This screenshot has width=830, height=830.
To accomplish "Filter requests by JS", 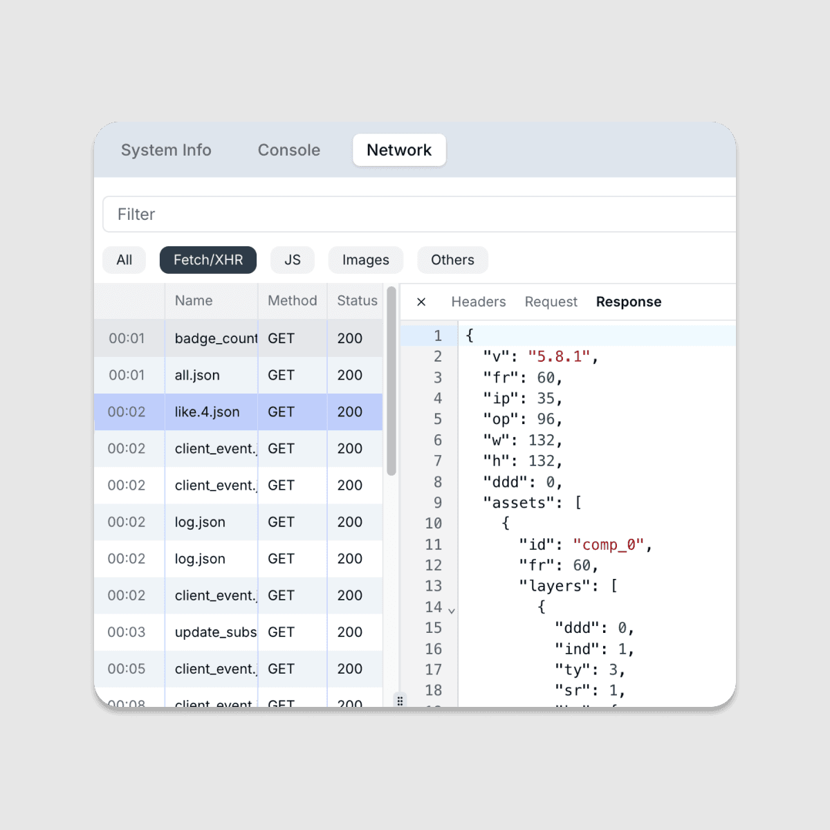I will (293, 260).
